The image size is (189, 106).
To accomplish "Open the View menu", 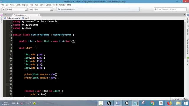I will 12,5.
